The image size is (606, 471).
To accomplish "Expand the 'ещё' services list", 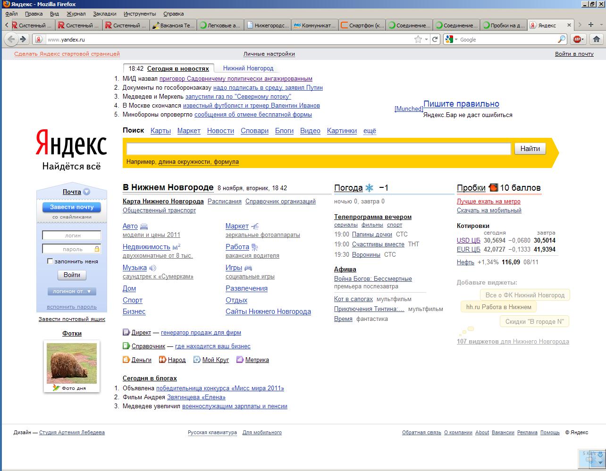I will [x=370, y=131].
